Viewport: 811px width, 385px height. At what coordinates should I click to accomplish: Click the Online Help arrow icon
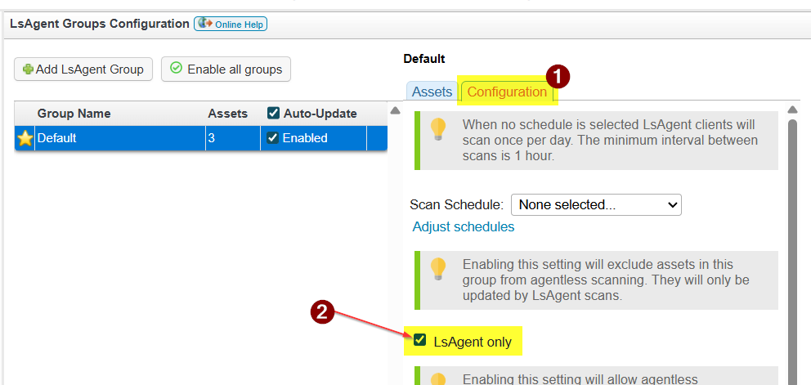205,25
